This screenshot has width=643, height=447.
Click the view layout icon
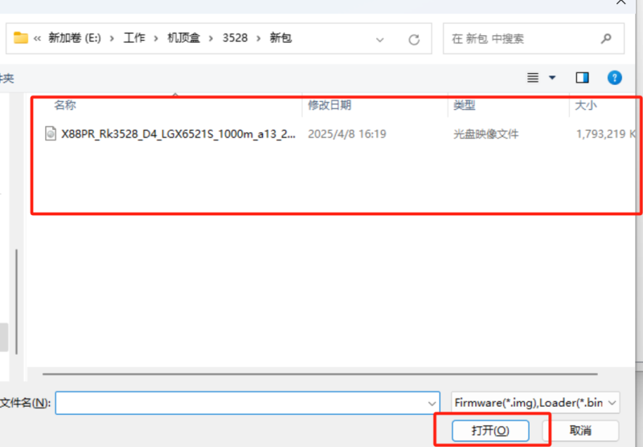532,78
